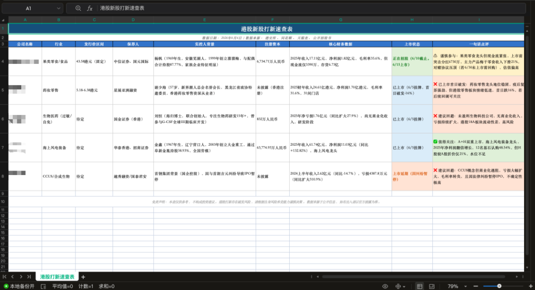Click the 公司名称 header cell
535x290 pixels.
click(x=25, y=44)
